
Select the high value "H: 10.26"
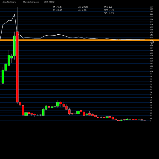[x=83, y=7]
